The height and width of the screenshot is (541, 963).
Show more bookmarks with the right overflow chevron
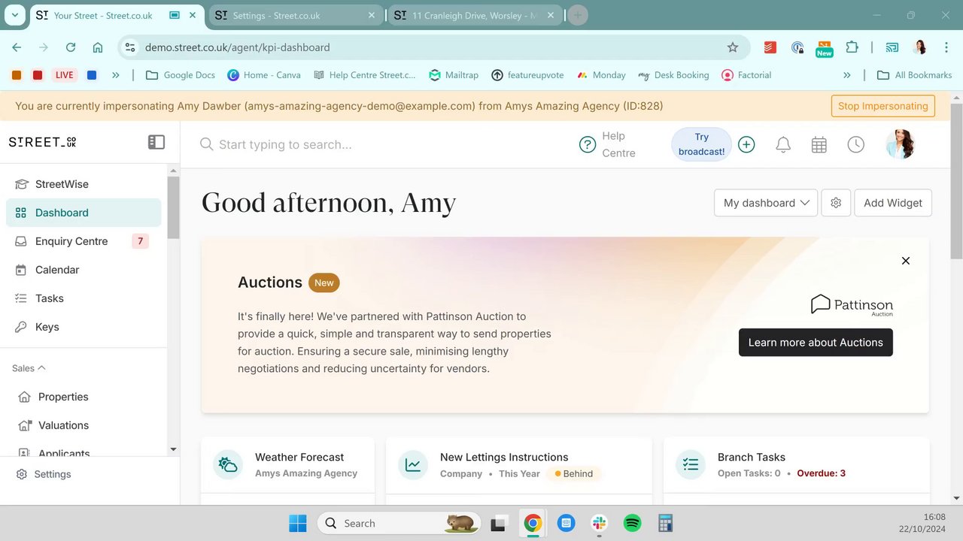pyautogui.click(x=847, y=75)
